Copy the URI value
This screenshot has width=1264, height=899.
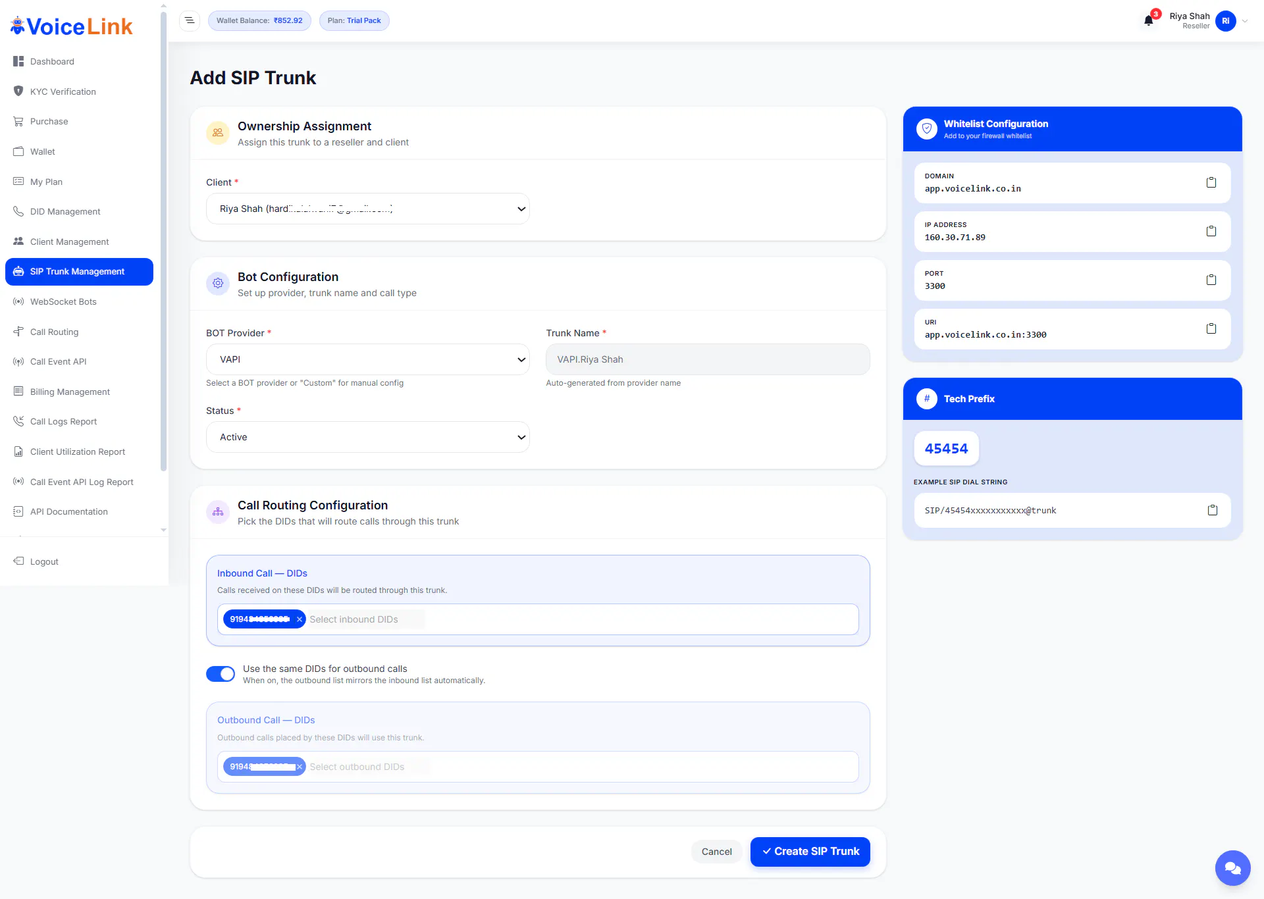point(1211,328)
